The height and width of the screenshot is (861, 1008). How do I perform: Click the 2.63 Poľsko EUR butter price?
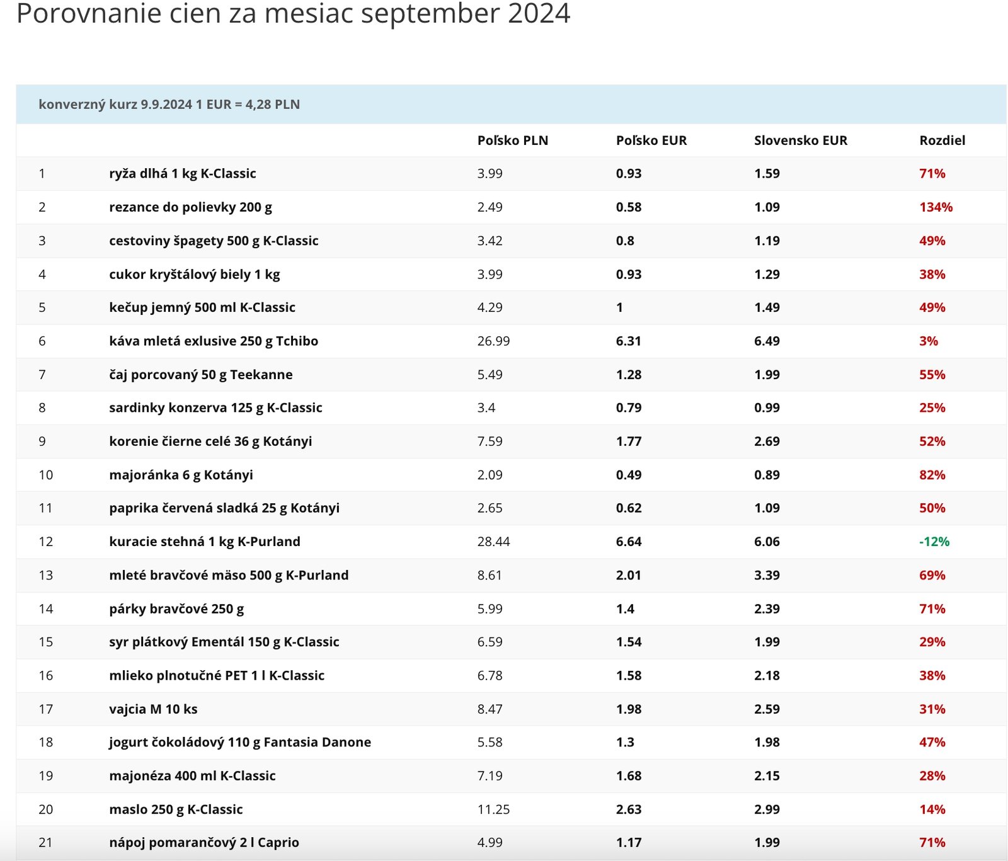629,809
